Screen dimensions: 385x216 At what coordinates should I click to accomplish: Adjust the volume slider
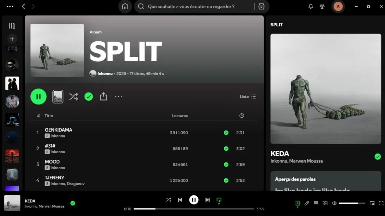tap(352, 203)
